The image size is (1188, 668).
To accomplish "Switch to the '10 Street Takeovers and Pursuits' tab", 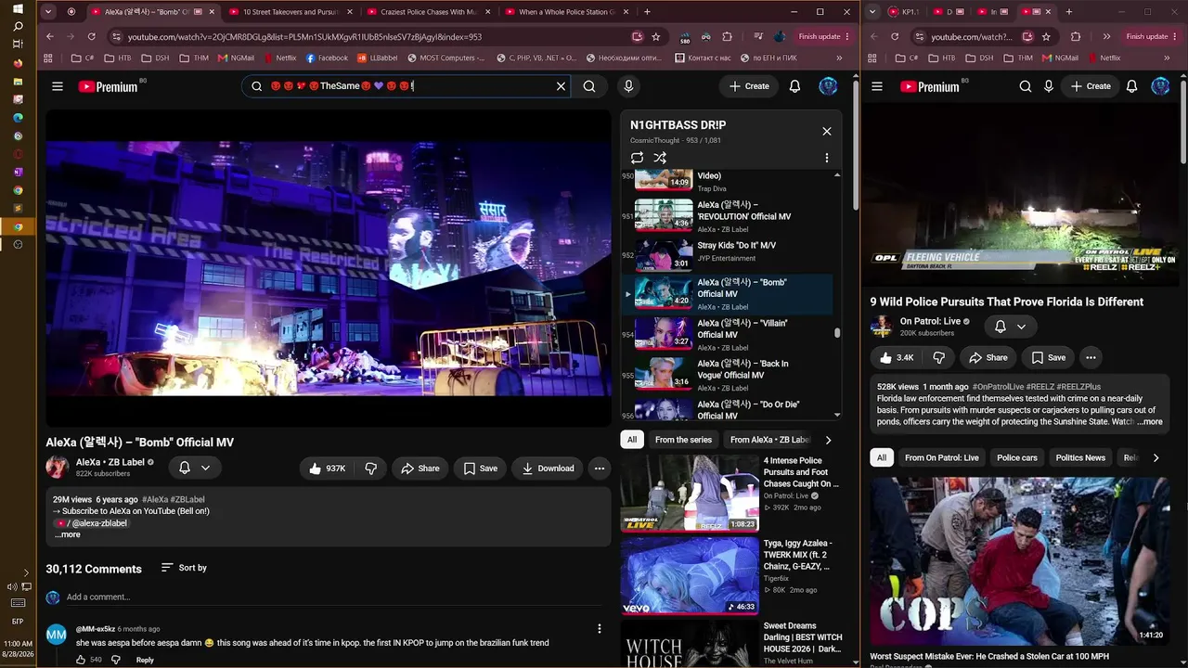I will click(x=290, y=12).
